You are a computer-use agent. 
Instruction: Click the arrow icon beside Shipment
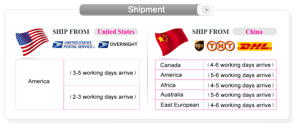click(206, 10)
